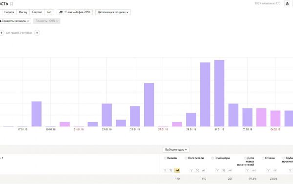
Task: Click the percent icon under Посетители column
Action: click(x=197, y=170)
